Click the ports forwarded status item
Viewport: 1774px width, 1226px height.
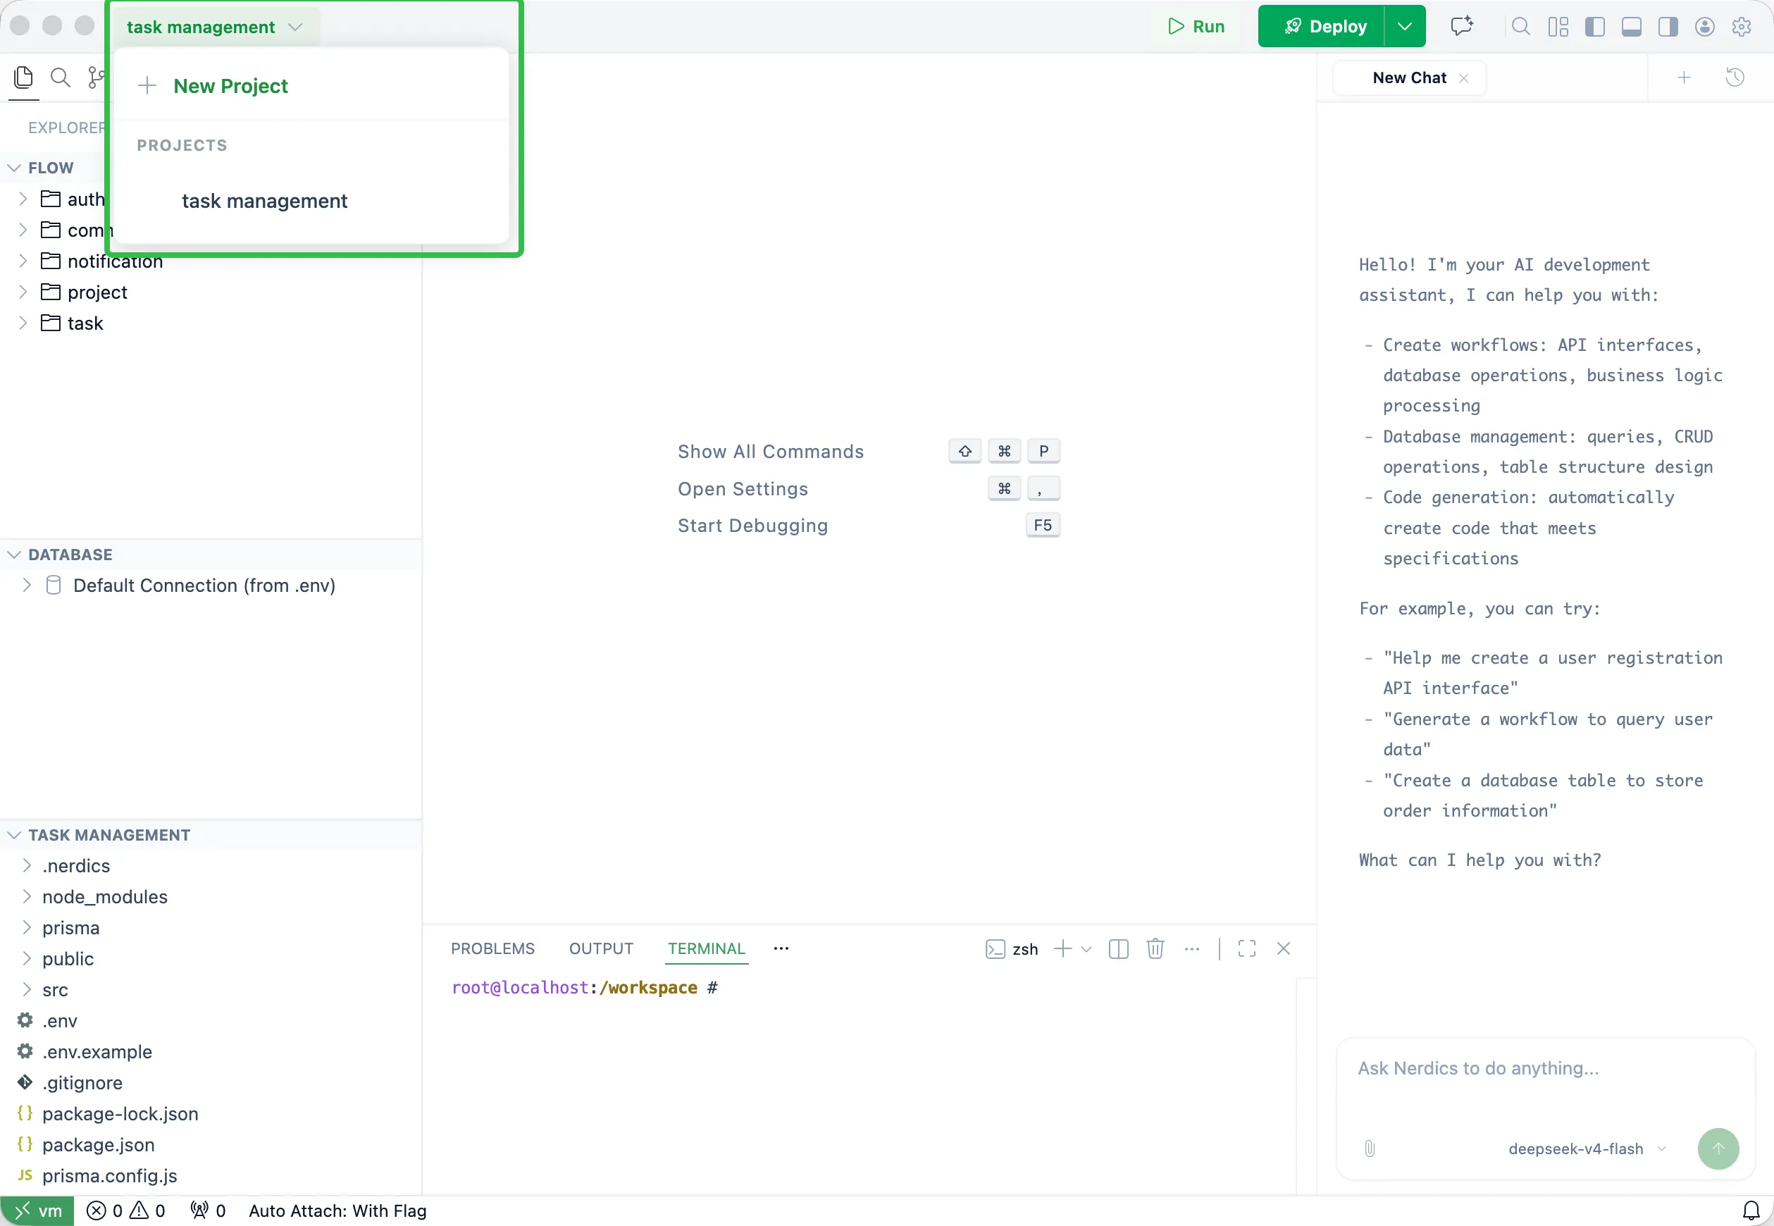pos(208,1210)
